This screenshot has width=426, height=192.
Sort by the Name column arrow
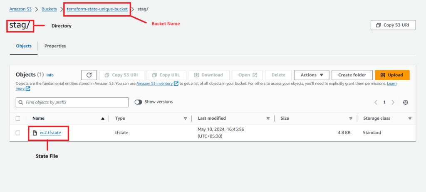pyautogui.click(x=103, y=118)
